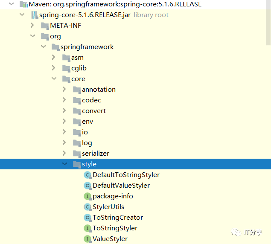The width and height of the screenshot is (271, 244).
Task: Click the io package folder icon
Action: click(x=77, y=132)
